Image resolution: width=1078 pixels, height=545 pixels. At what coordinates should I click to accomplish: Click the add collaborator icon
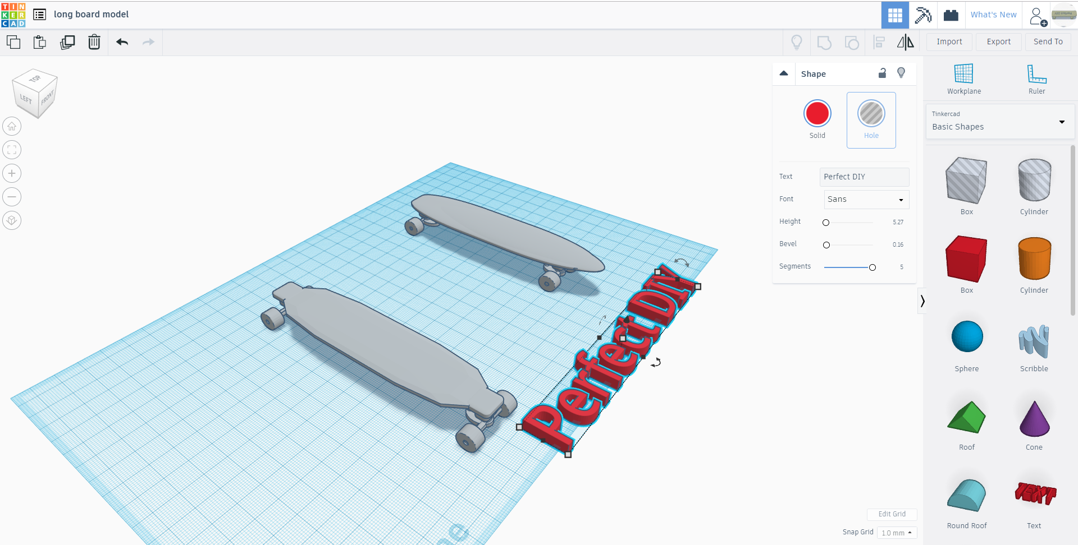coord(1038,16)
